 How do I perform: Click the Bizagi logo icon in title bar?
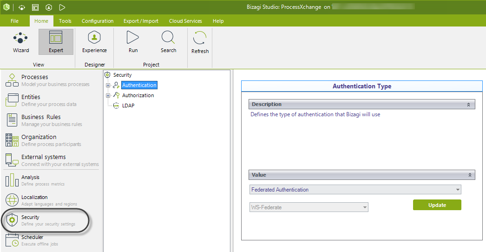click(x=6, y=7)
